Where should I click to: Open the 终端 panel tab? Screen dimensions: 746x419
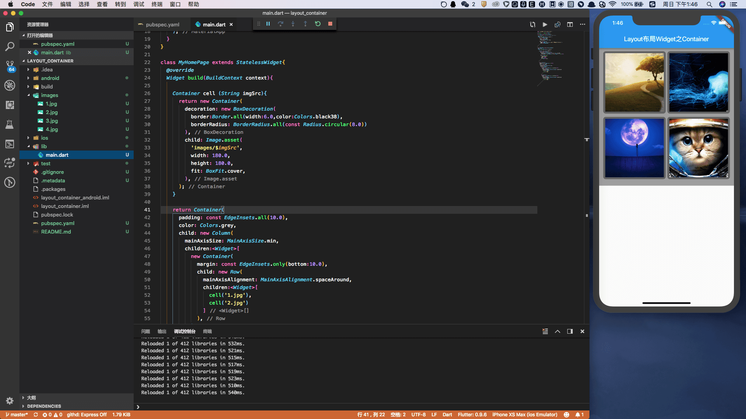click(x=207, y=331)
